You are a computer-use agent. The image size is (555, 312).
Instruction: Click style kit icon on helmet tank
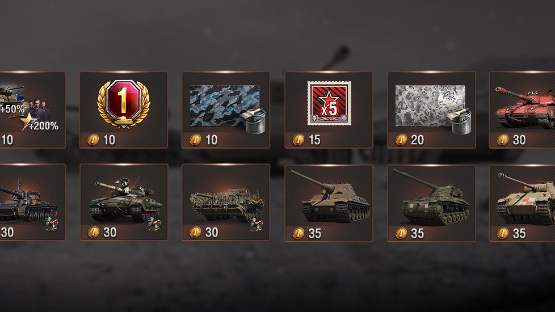154,224
